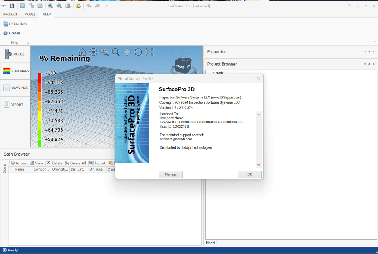Toggle auto-hide pin on Project Browser panel
This screenshot has height=254, width=378.
click(x=369, y=64)
